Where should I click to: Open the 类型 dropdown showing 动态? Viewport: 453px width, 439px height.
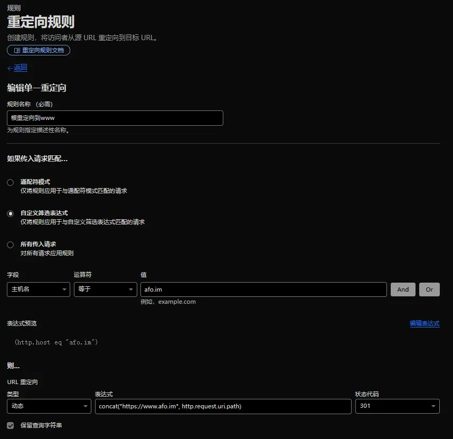click(49, 406)
